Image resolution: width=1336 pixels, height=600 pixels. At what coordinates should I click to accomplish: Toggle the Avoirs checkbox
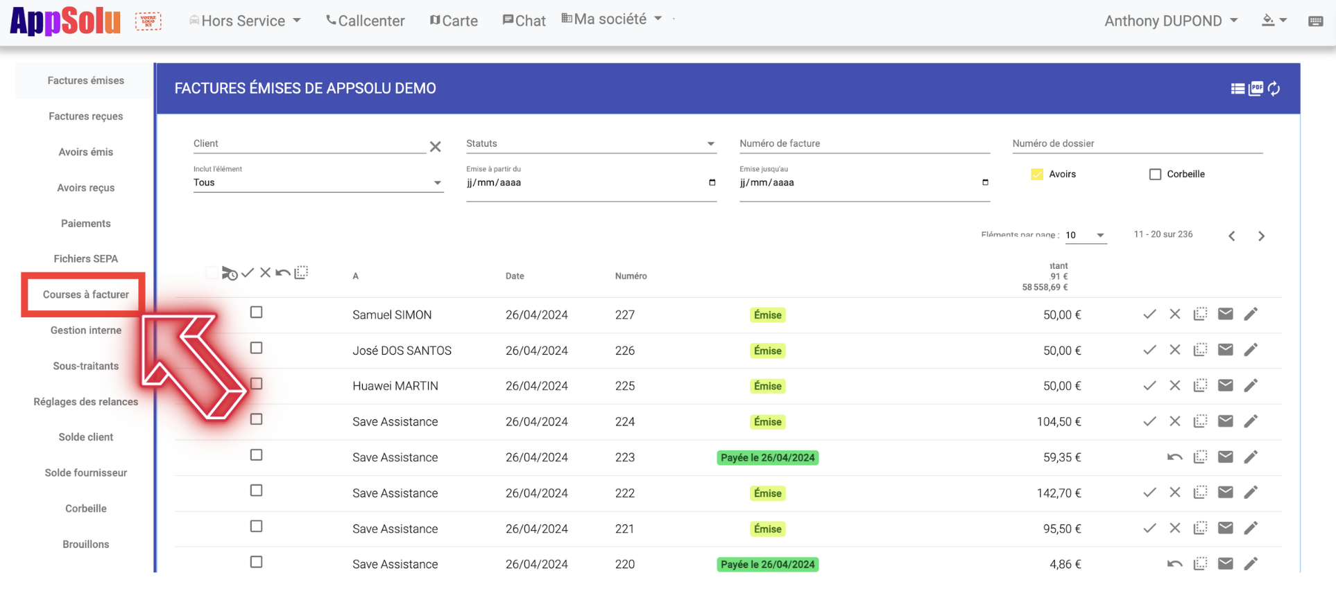[x=1037, y=175]
